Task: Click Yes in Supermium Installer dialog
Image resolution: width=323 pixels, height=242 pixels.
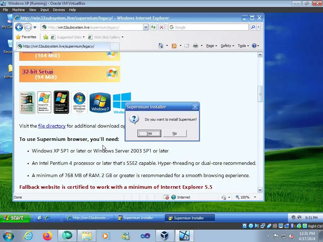Action: [149, 133]
